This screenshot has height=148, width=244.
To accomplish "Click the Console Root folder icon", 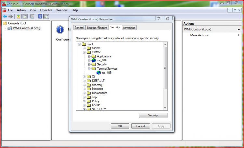I will [x=5, y=23].
